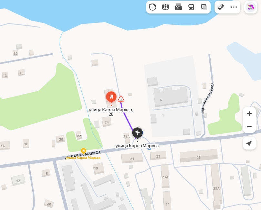Zoom in with the plus button
This screenshot has height=210, width=261.
point(249,114)
